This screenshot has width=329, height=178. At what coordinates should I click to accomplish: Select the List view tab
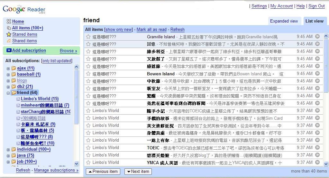point(315,21)
